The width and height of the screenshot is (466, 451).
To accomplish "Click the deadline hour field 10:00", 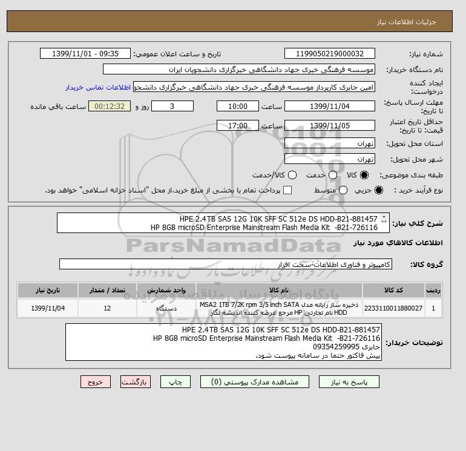I will point(238,106).
